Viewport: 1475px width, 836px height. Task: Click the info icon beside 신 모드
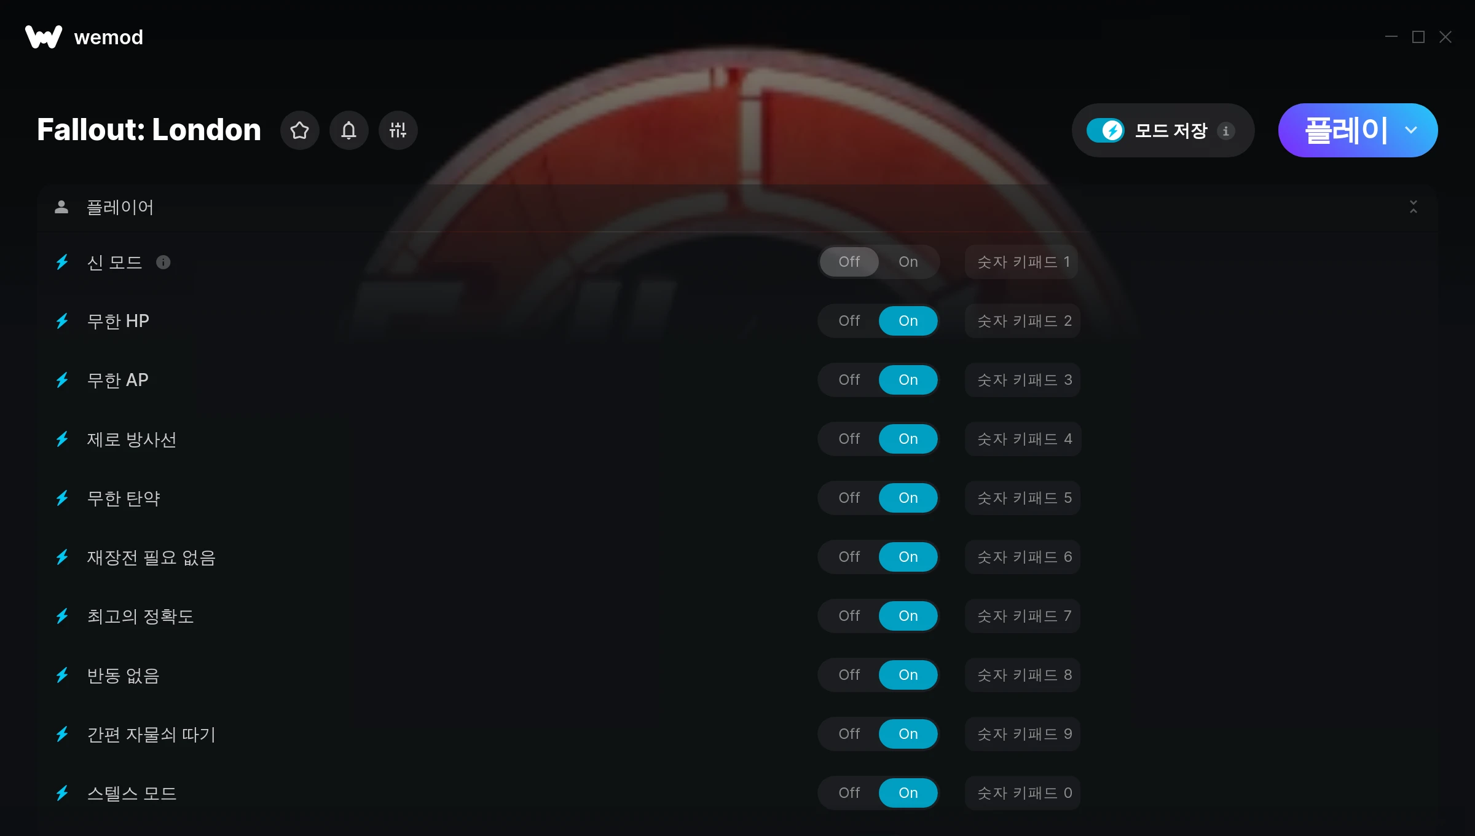tap(163, 262)
